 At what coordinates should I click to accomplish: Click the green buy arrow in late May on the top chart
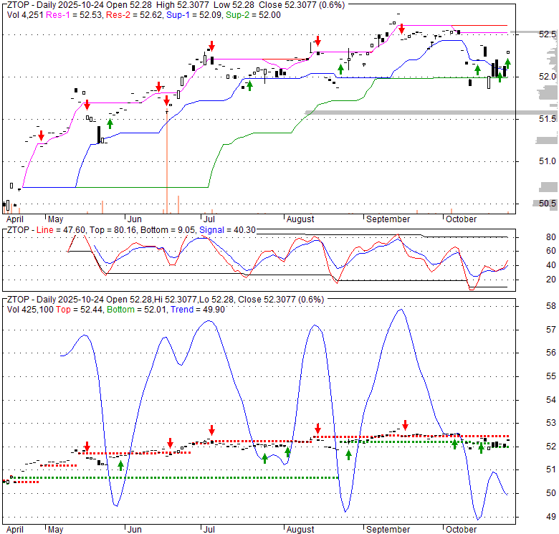pos(110,123)
